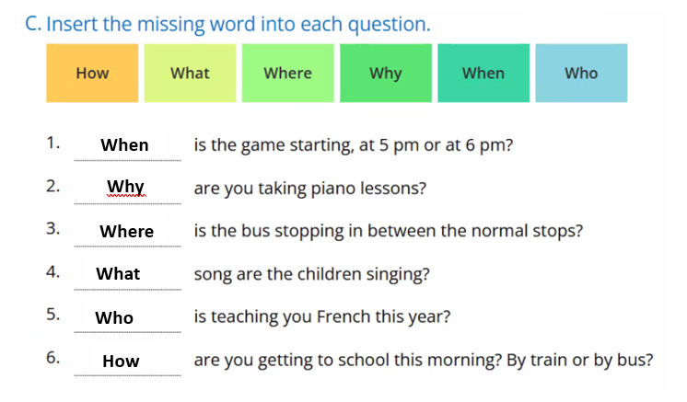Choose the green Why word box
Image resolution: width=687 pixels, height=402 pixels.
385,74
